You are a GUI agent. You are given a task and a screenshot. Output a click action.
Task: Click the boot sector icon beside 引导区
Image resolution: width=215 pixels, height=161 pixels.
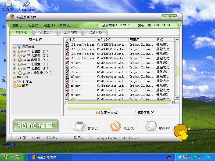coord(19,81)
